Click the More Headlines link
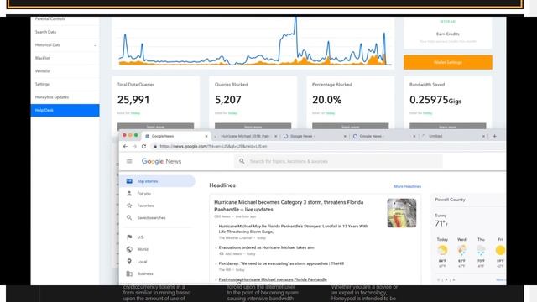537x302 pixels. (408, 186)
